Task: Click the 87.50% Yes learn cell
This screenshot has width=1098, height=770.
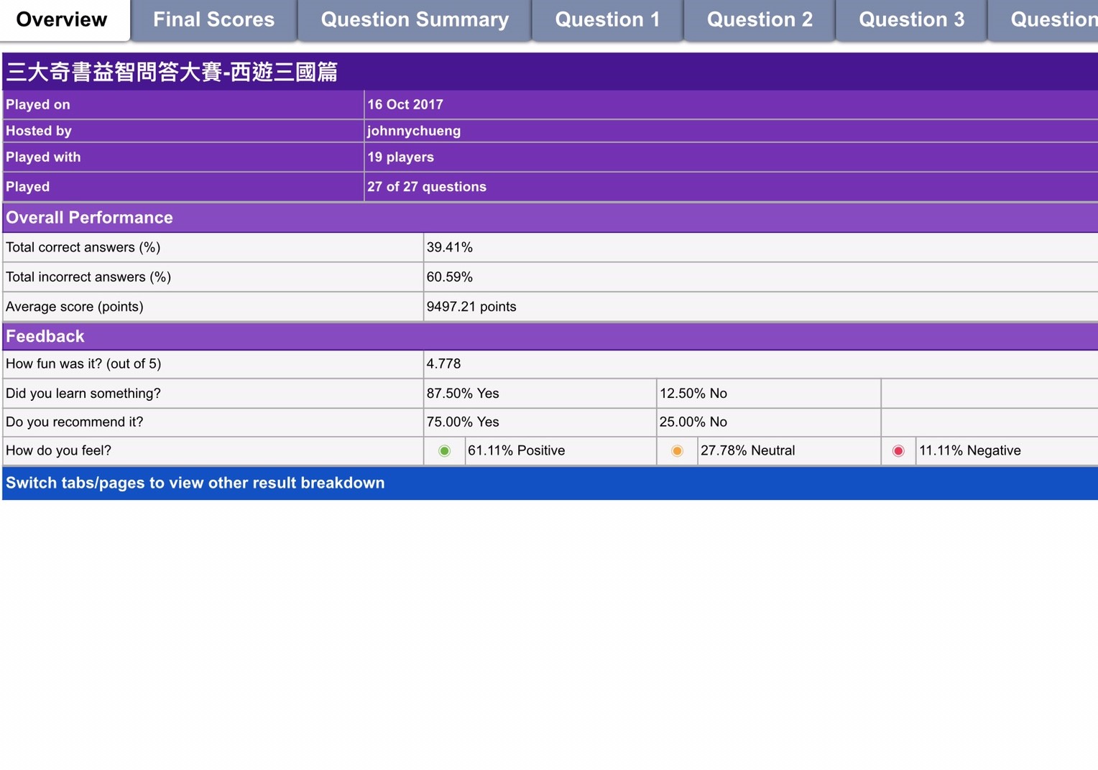Action: pyautogui.click(x=463, y=394)
